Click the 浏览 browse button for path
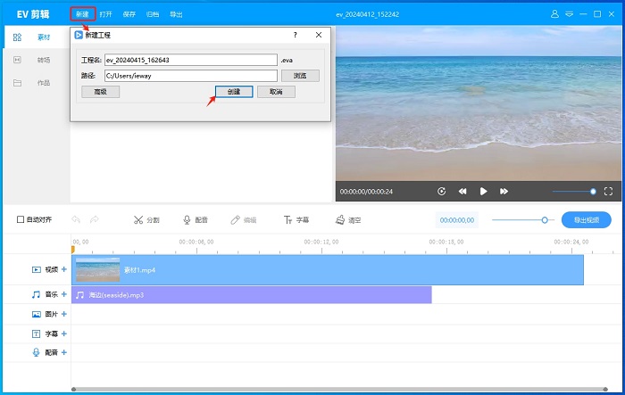This screenshot has height=395, width=625. [300, 76]
